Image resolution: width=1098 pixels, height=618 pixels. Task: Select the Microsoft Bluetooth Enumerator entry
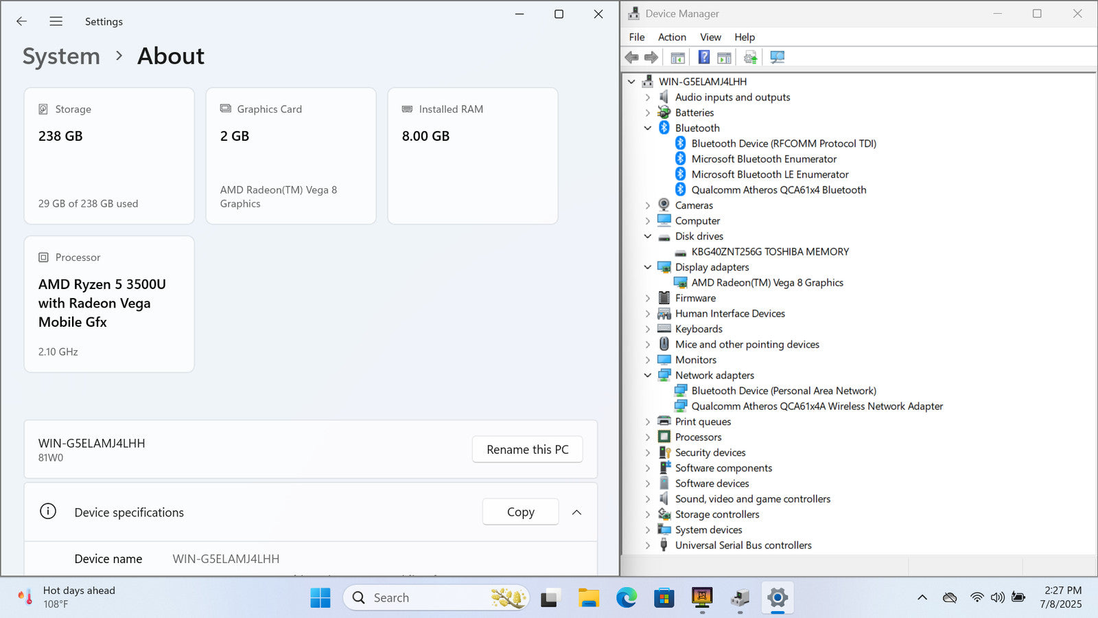[x=764, y=159]
